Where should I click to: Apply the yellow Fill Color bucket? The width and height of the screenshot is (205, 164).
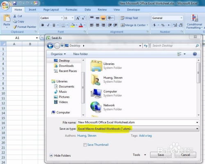73,25
